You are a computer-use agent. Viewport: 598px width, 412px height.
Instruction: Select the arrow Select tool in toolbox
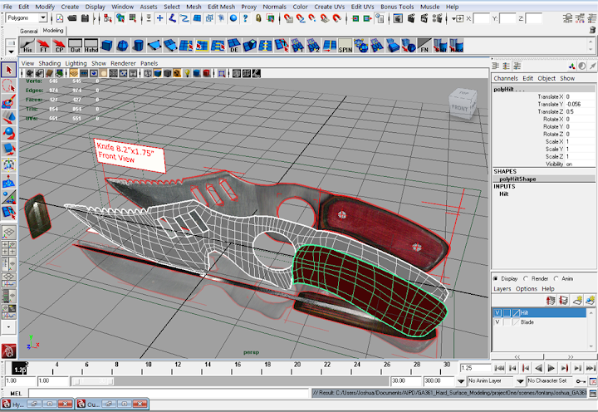point(9,71)
